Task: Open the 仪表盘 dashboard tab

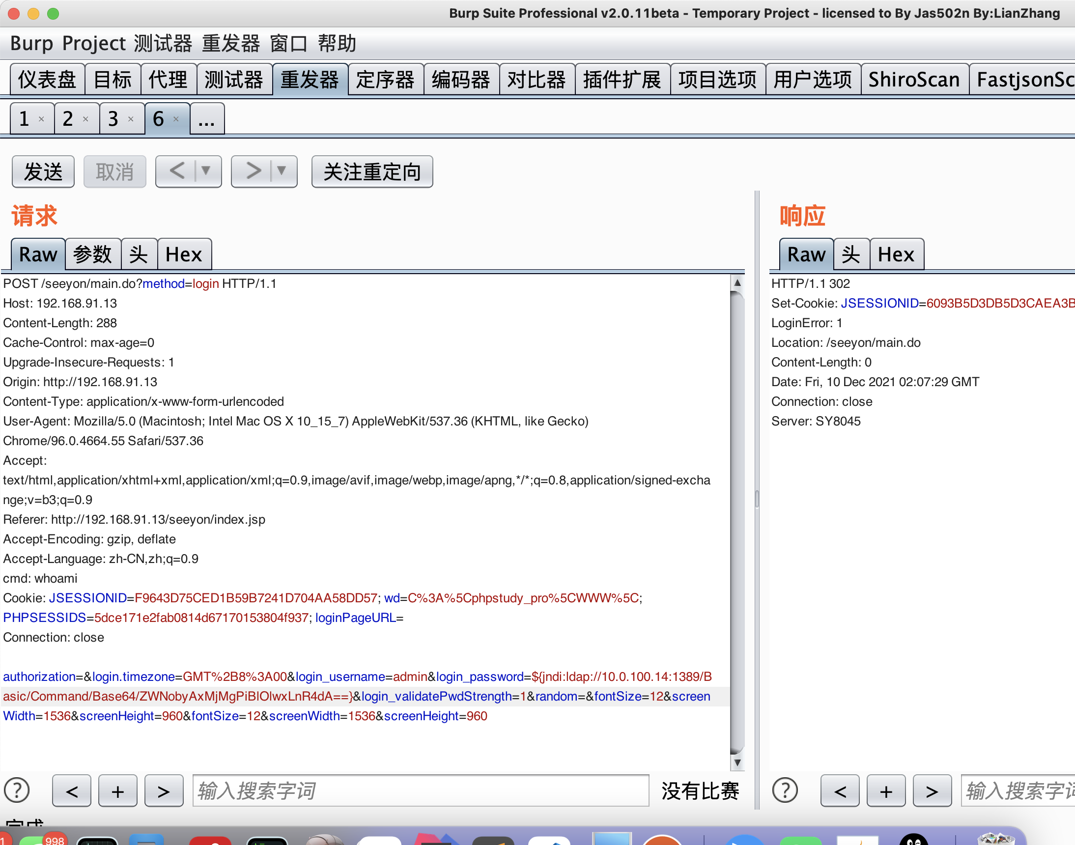Action: tap(48, 79)
